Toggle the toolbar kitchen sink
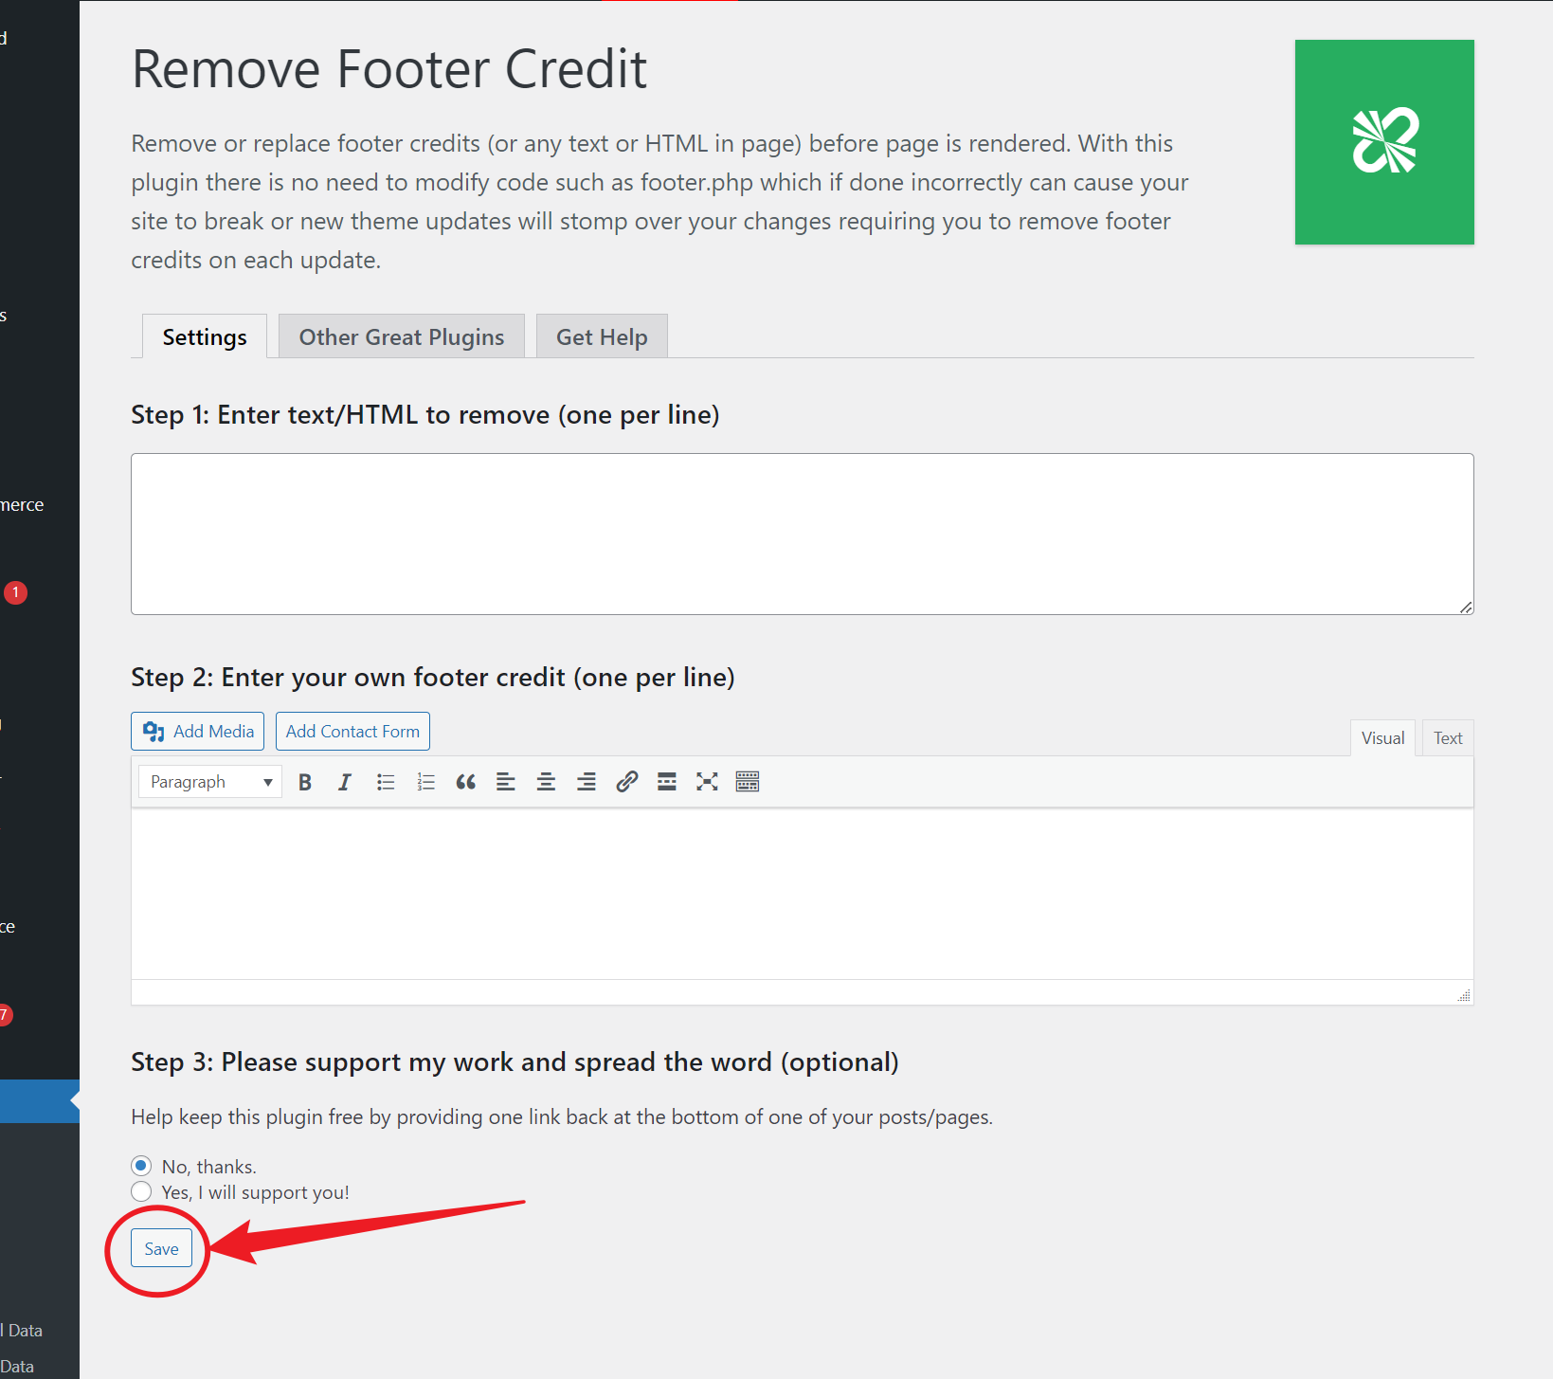The height and width of the screenshot is (1379, 1553). point(748,782)
